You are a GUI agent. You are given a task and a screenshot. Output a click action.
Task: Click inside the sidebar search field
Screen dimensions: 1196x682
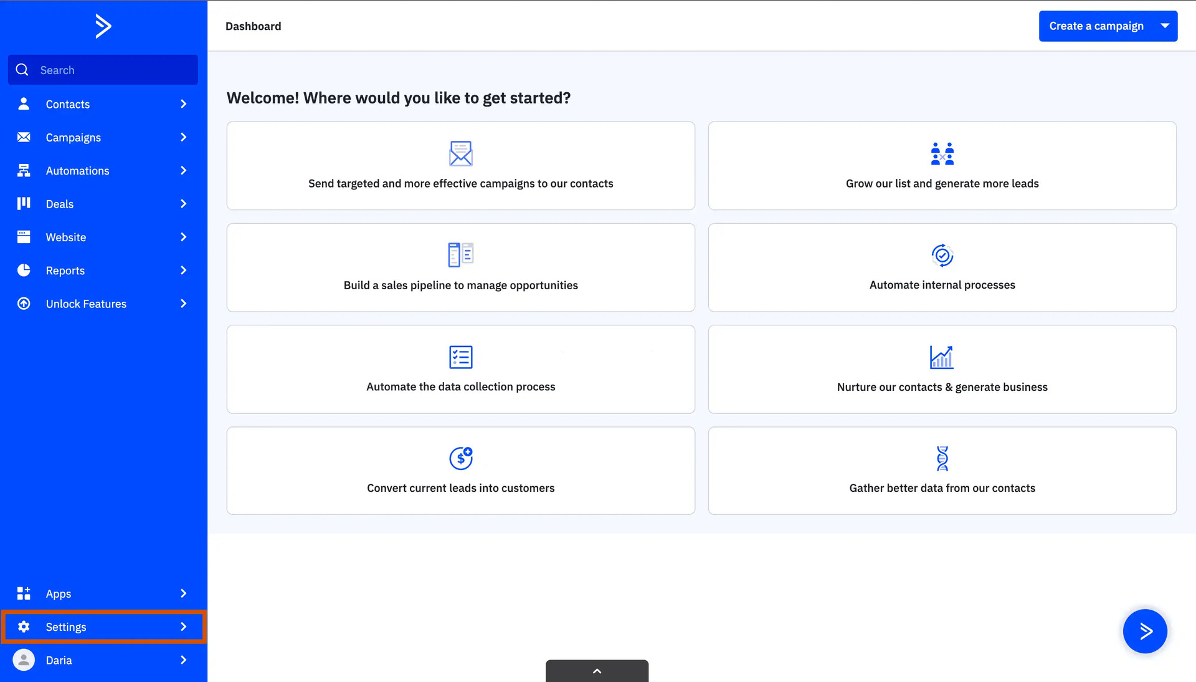pos(103,69)
